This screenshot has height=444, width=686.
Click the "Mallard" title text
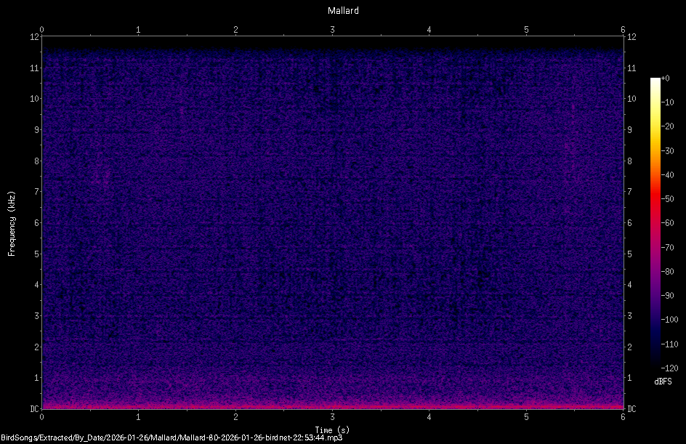(x=342, y=10)
